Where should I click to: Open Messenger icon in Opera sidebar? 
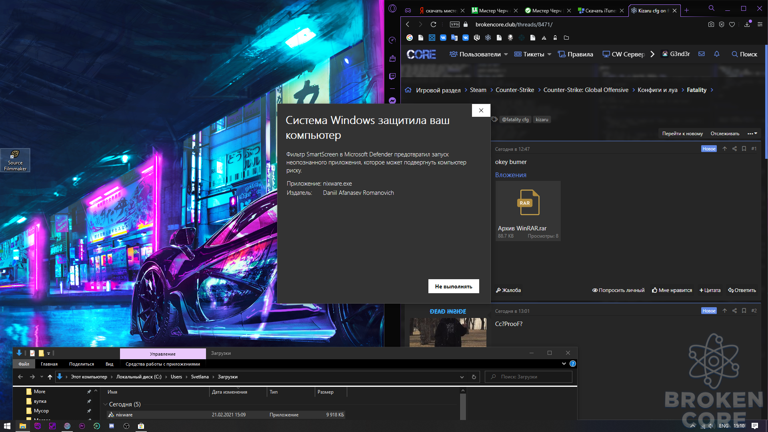coord(392,101)
